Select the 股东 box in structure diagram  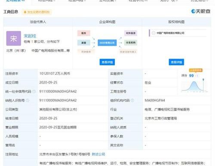tap(84, 33)
